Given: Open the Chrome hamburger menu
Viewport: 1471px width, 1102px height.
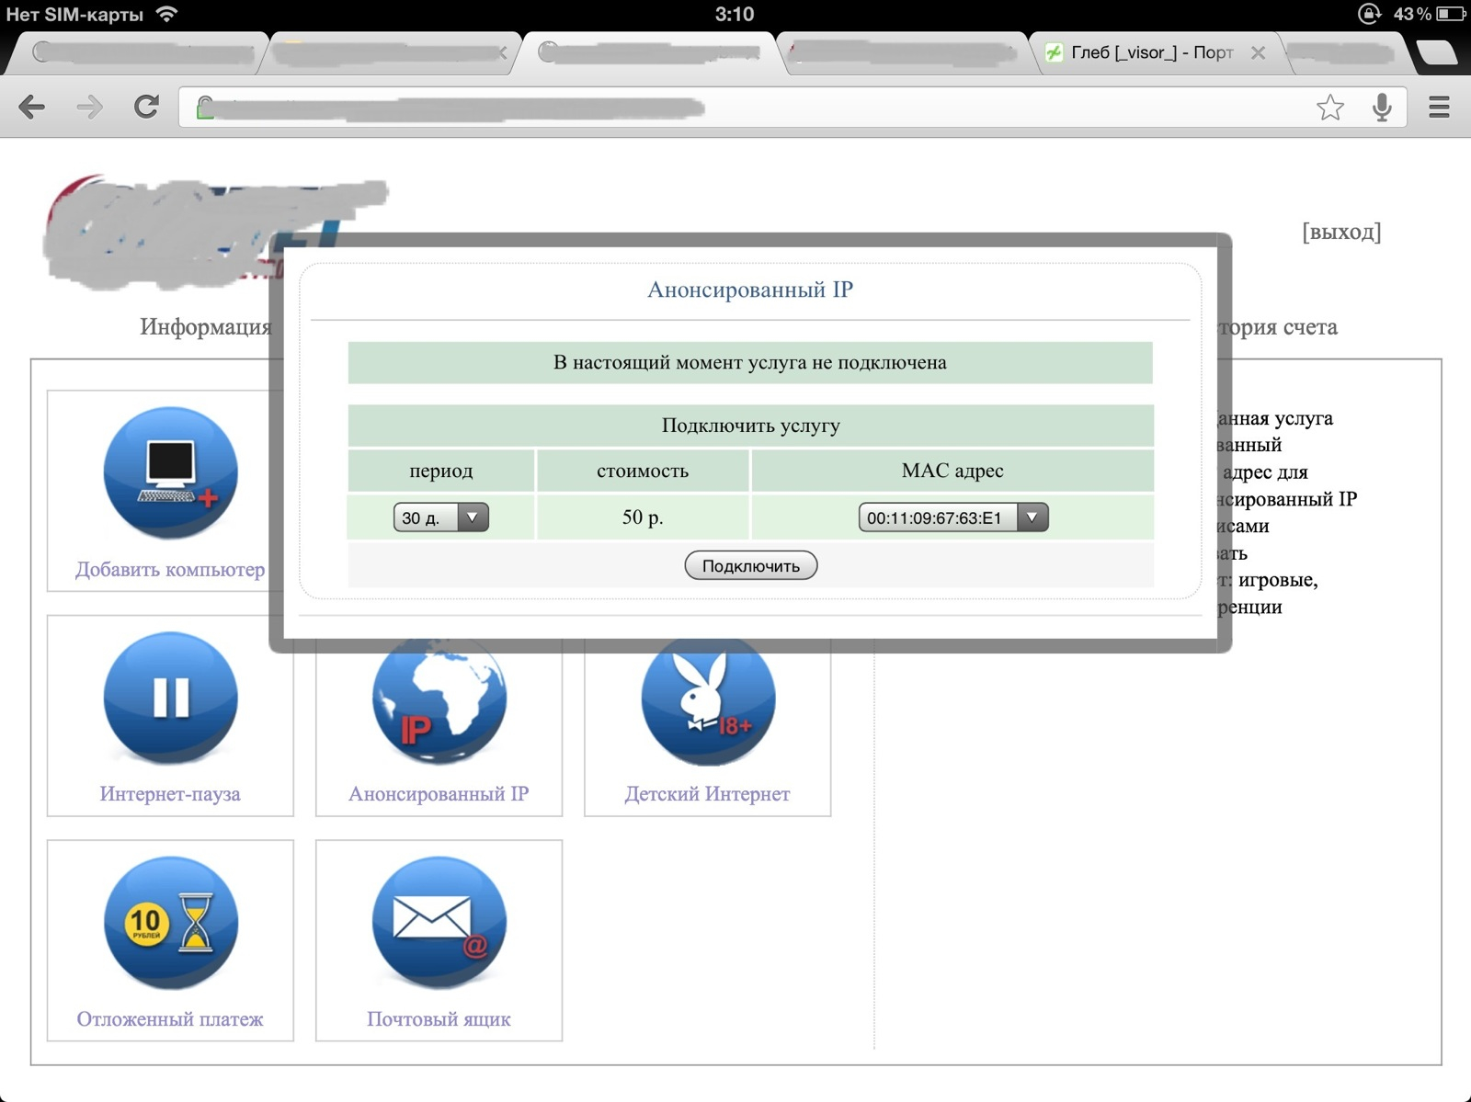Looking at the screenshot, I should coord(1439,108).
